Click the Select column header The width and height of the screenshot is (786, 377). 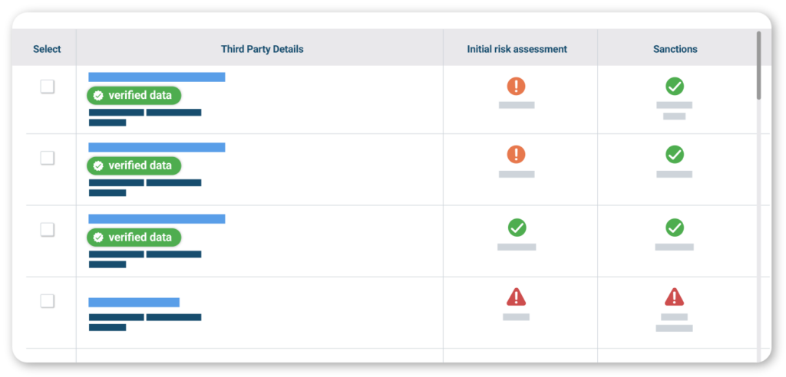(x=47, y=49)
